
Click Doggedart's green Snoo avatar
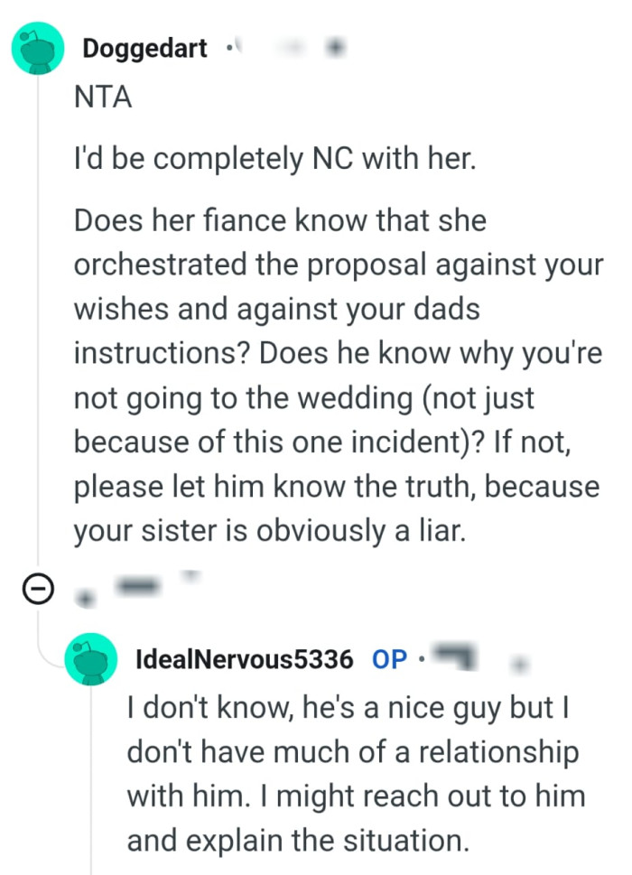click(36, 49)
